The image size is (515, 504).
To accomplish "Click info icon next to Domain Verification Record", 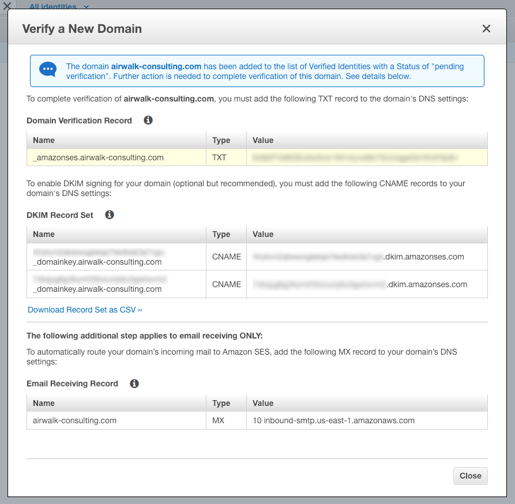I will [x=148, y=120].
